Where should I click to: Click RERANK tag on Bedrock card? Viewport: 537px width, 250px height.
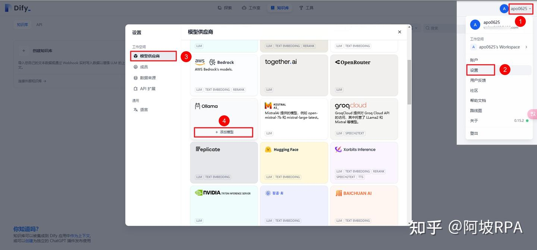click(239, 90)
